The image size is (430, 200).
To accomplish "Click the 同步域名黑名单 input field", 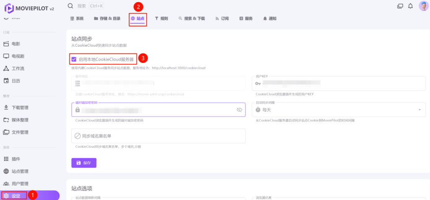I will (x=160, y=136).
